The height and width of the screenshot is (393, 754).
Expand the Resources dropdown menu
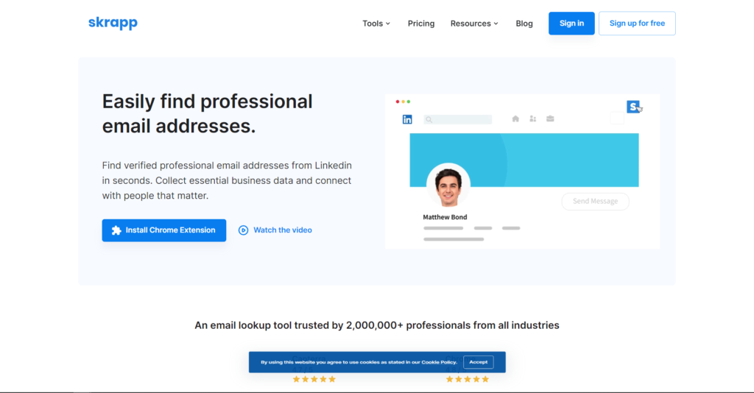click(x=474, y=24)
